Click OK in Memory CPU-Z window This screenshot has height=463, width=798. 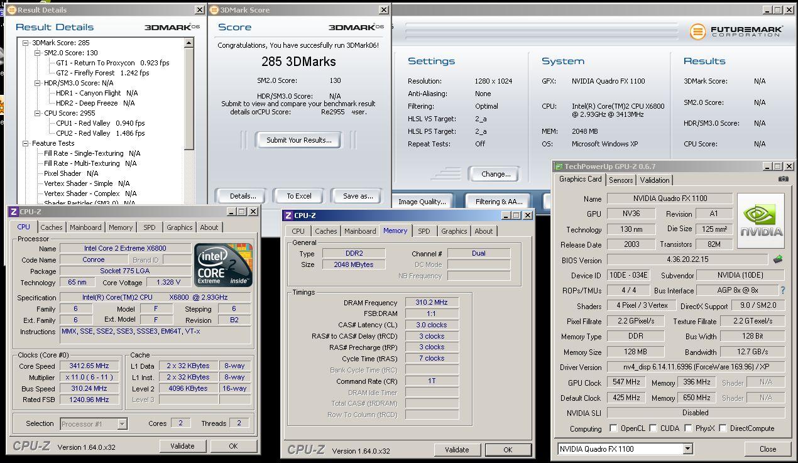508,450
